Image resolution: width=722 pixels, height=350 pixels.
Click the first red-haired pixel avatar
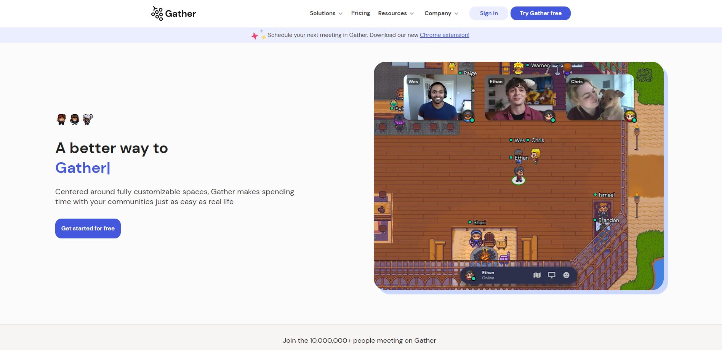(61, 120)
